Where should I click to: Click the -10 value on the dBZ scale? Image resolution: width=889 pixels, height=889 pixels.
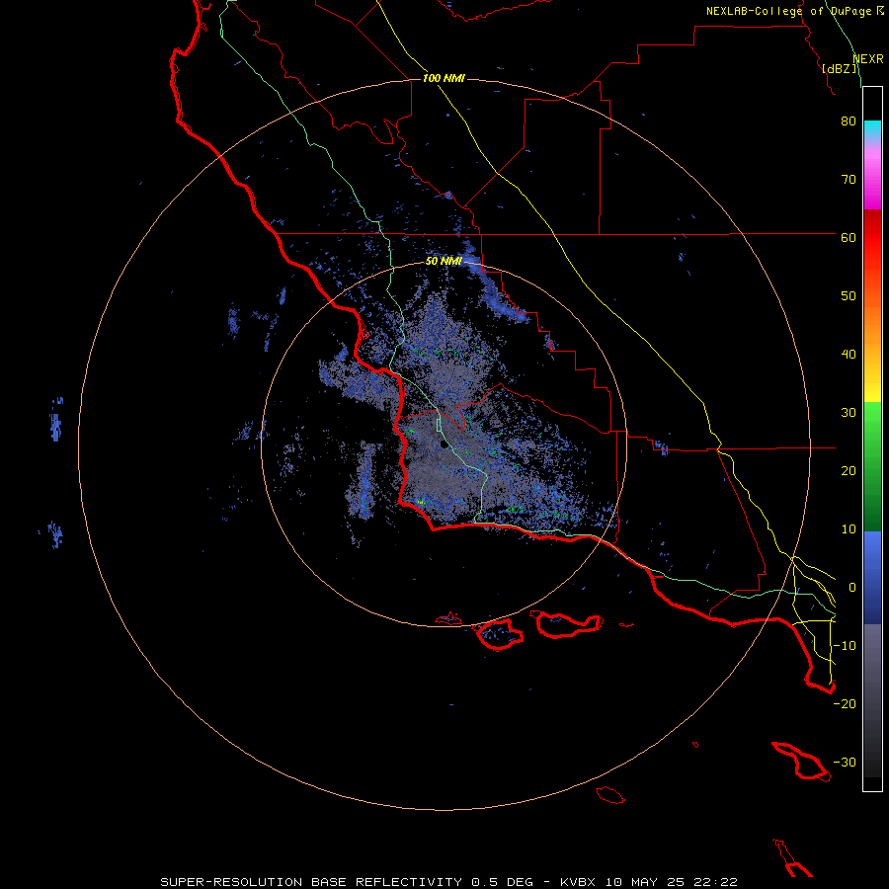click(845, 646)
